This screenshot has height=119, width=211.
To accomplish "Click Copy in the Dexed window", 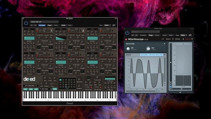I will [x=49, y=25].
